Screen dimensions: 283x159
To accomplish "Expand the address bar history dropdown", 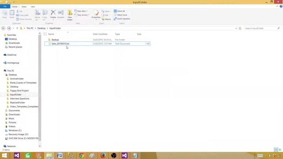I will [x=236, y=28].
